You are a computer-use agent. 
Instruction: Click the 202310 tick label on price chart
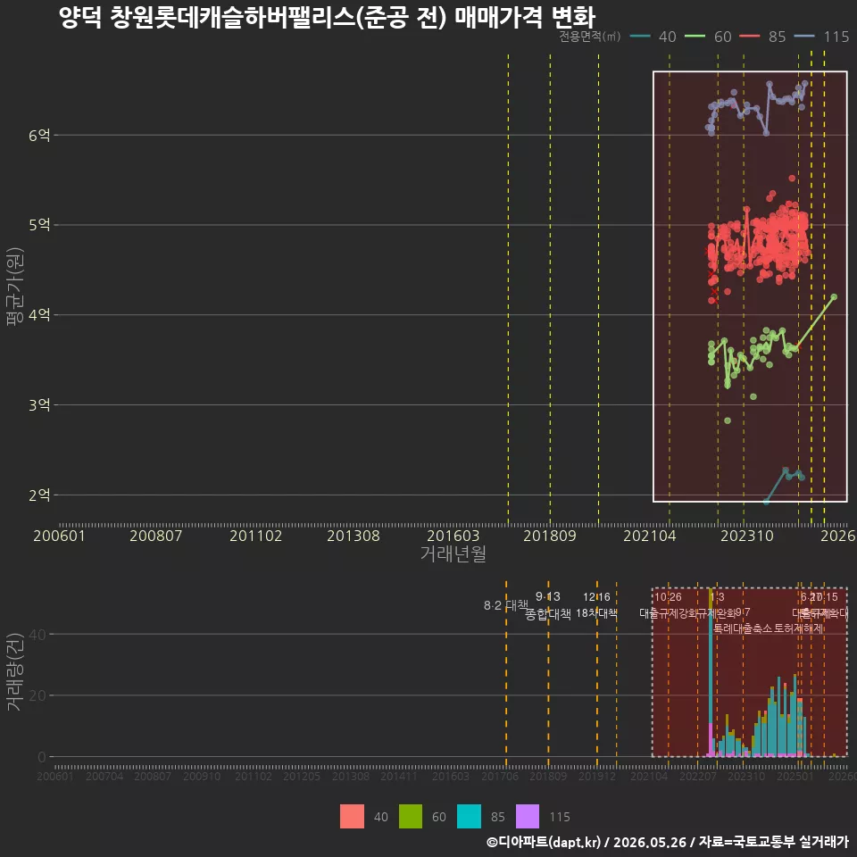coord(747,536)
